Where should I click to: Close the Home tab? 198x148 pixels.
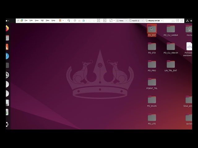pos(126,21)
